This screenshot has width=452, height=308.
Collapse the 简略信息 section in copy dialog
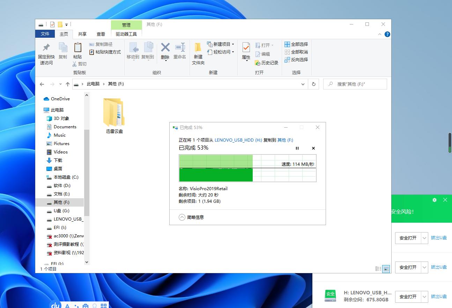point(182,217)
